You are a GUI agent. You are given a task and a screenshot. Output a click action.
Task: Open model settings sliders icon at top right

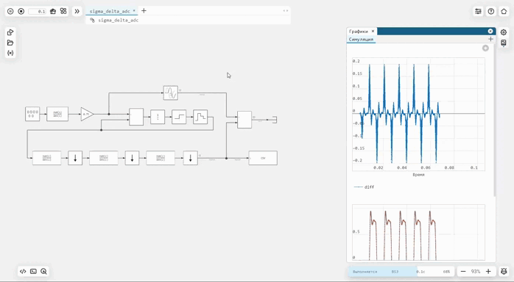478,12
